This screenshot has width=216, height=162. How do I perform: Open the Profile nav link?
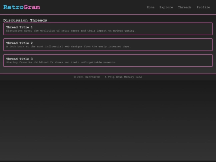click(203, 7)
